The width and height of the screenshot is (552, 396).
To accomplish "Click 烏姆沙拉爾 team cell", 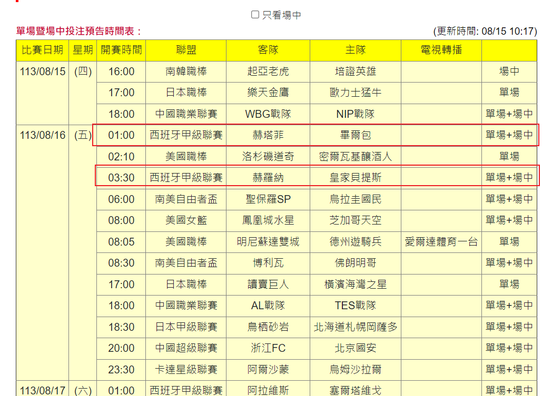I will coord(356,370).
